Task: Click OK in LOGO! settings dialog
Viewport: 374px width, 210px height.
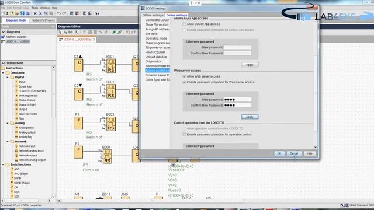Action: [x=279, y=153]
